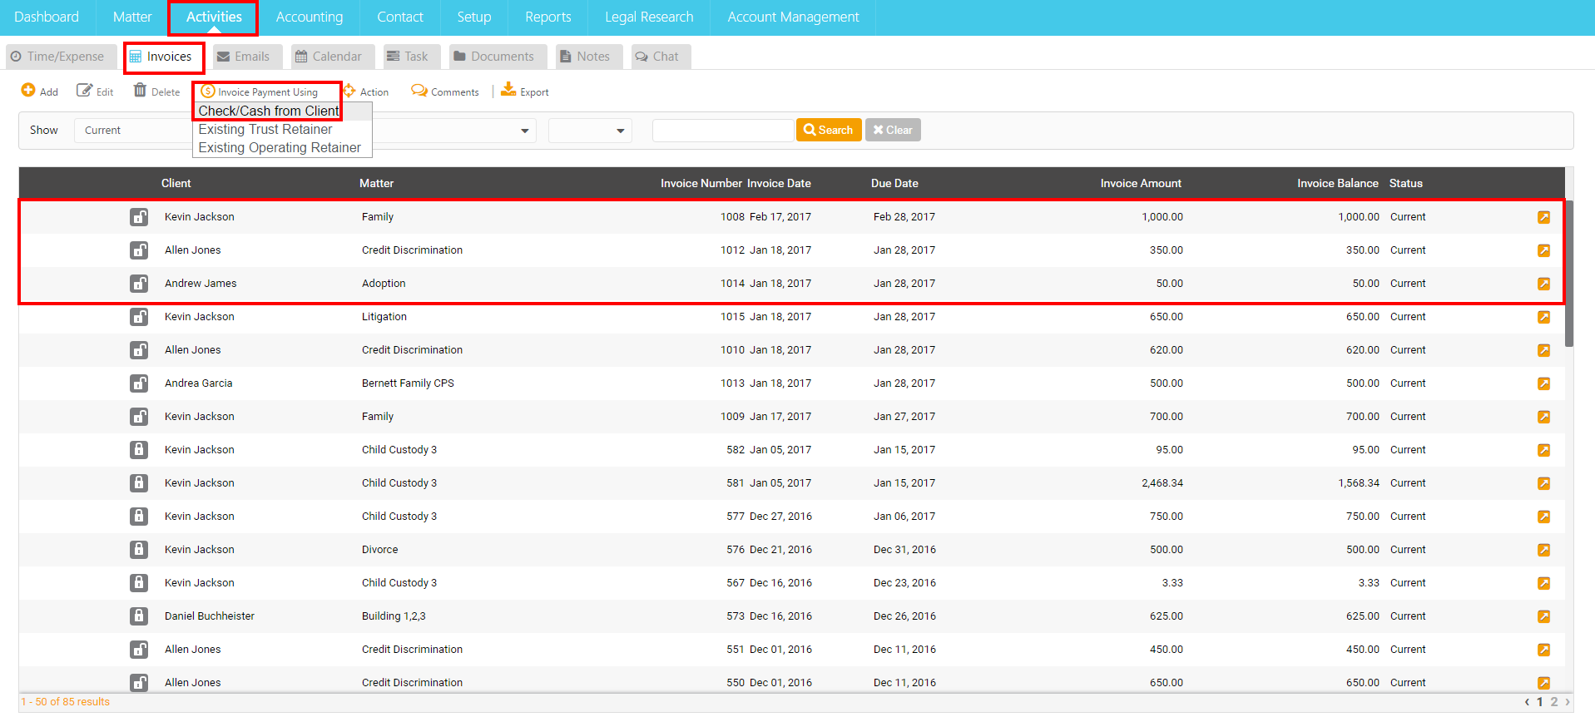
Task: Click the previous page arrow
Action: [1527, 702]
